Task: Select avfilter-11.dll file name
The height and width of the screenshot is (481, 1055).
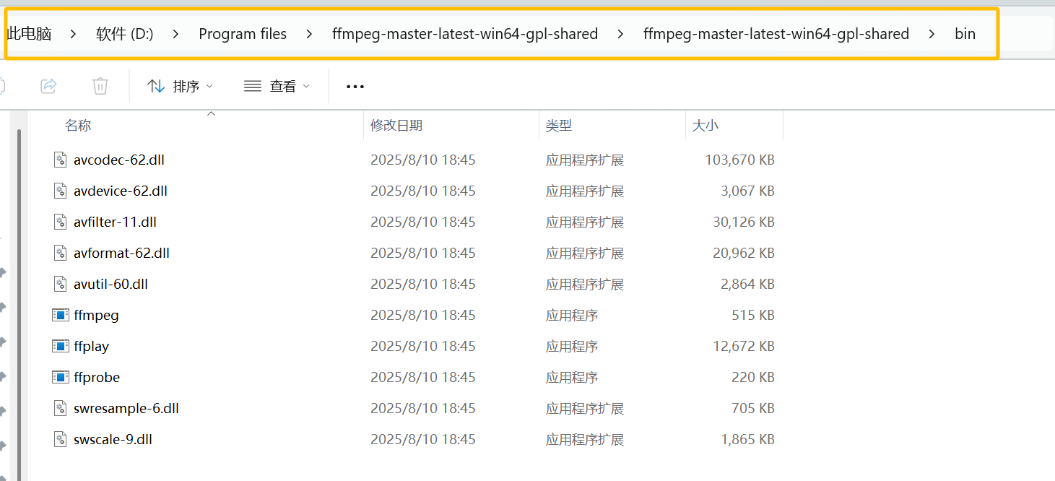Action: (x=115, y=222)
